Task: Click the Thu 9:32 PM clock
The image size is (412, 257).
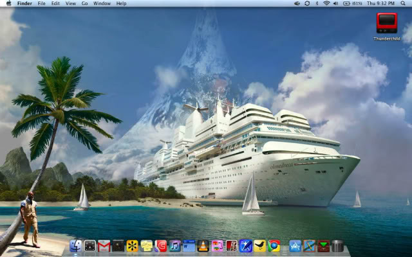Action: (x=380, y=3)
